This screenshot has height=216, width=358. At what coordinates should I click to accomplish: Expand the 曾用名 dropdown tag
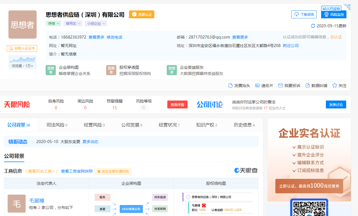point(73,24)
